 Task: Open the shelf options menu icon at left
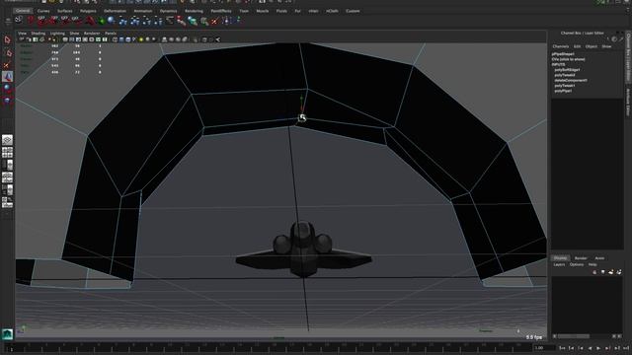click(8, 22)
